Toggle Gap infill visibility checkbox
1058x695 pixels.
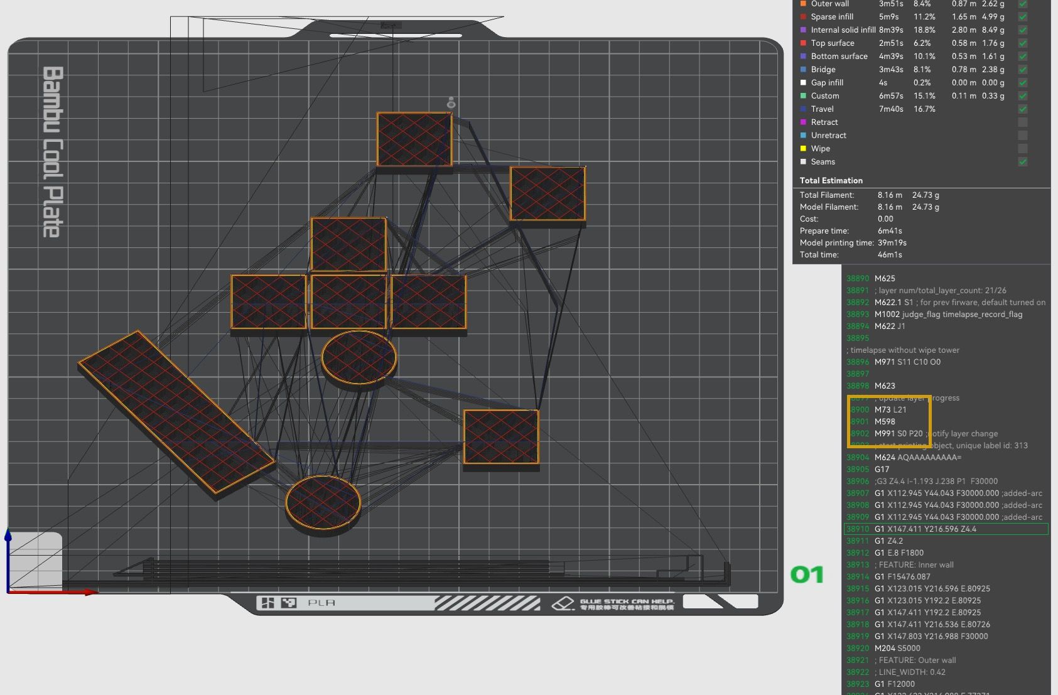tap(1023, 83)
